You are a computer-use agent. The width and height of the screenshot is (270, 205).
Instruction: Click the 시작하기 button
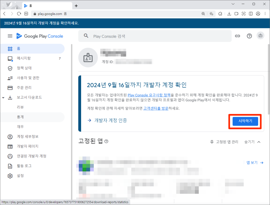[245, 121]
